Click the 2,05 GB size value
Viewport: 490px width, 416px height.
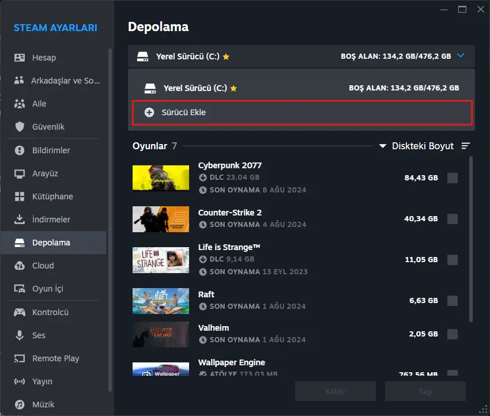(x=424, y=334)
